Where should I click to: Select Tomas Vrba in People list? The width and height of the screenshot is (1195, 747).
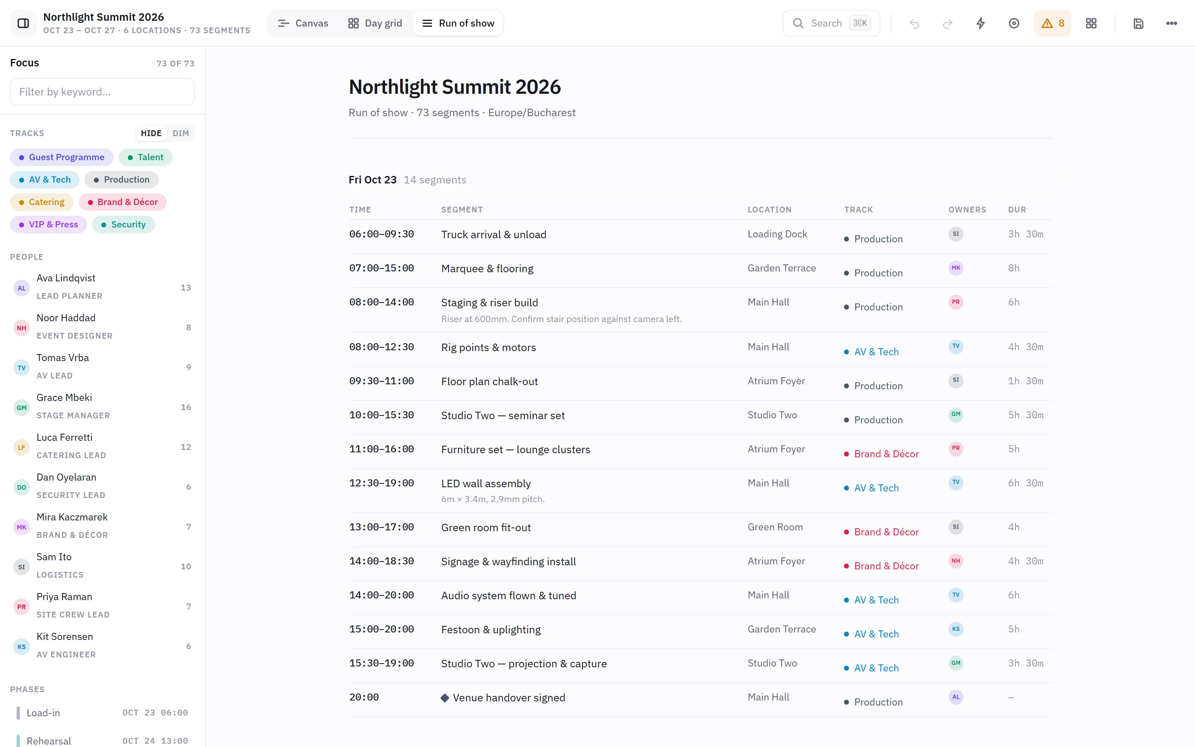point(102,367)
